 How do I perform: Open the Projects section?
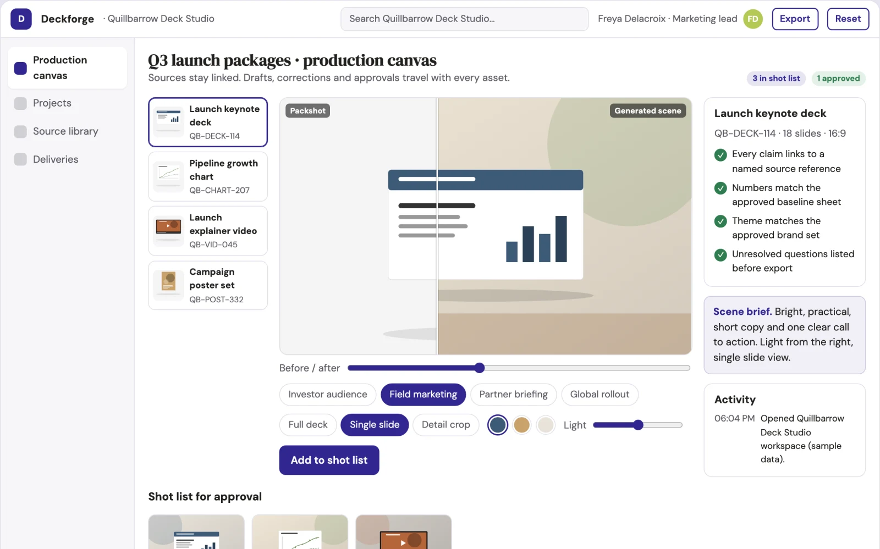67,103
